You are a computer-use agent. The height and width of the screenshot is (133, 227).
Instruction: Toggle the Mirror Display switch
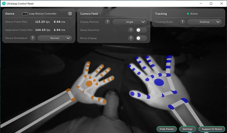coord(141,38)
